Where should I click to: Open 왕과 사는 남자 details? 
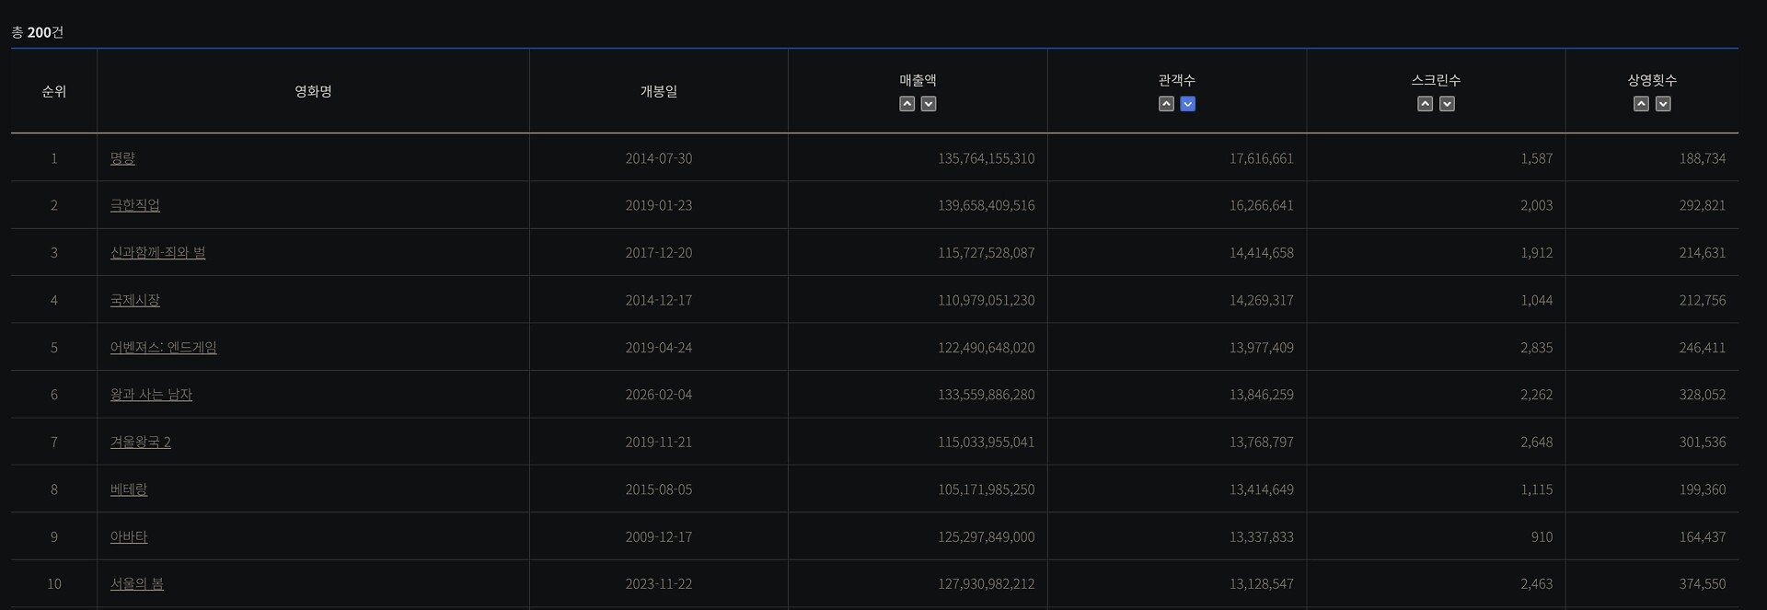(151, 395)
